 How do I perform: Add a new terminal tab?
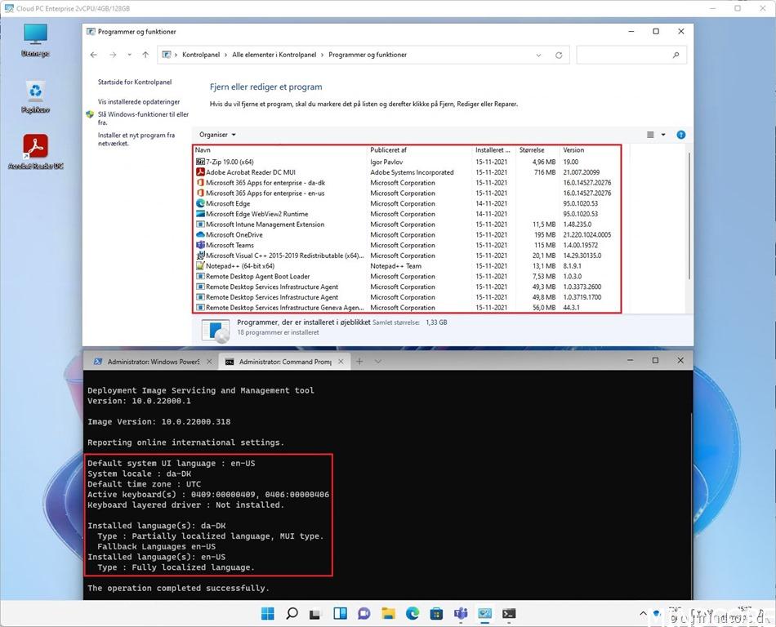(x=359, y=361)
